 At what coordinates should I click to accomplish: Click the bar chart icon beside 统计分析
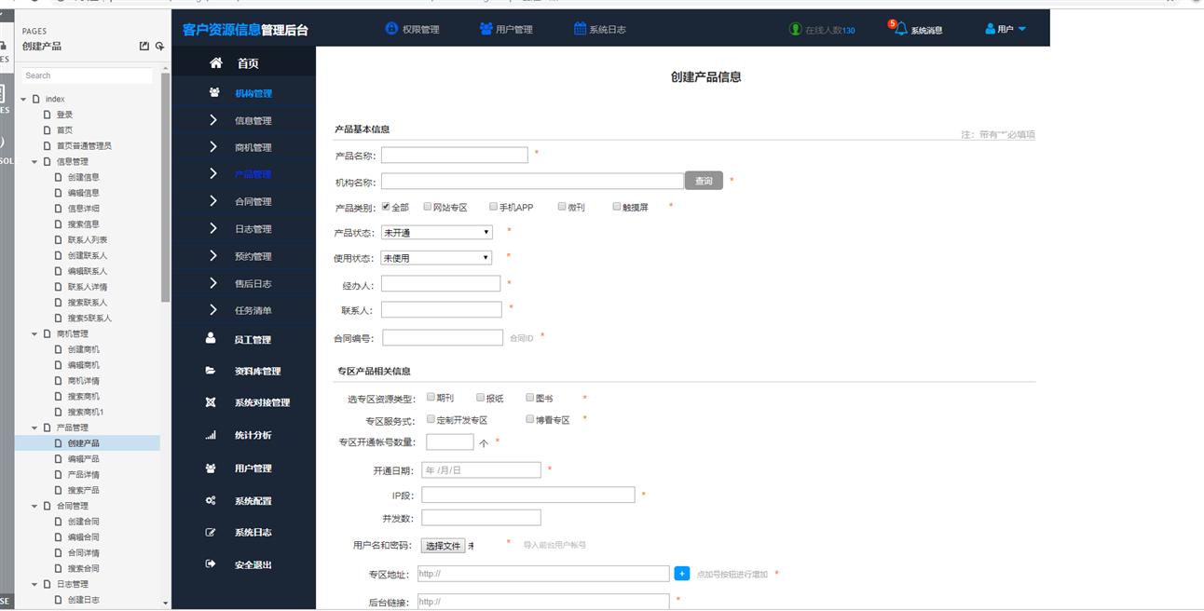(211, 435)
